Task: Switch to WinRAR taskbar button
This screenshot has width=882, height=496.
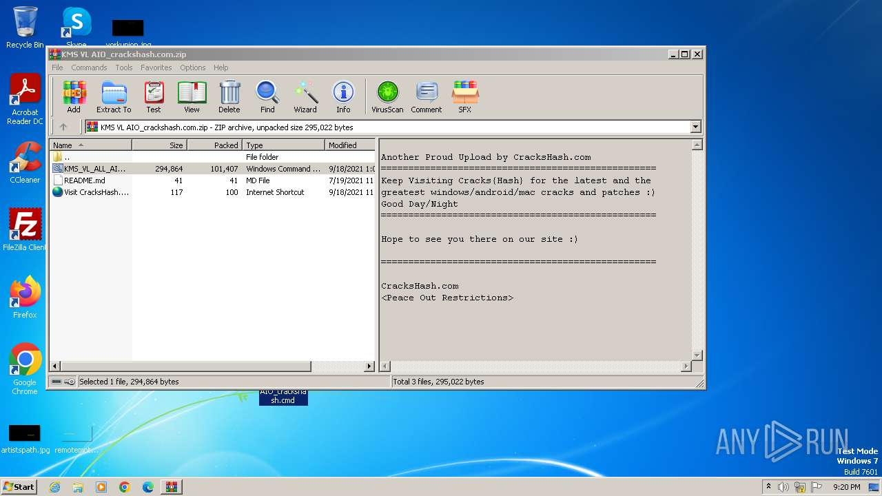Action: click(172, 487)
